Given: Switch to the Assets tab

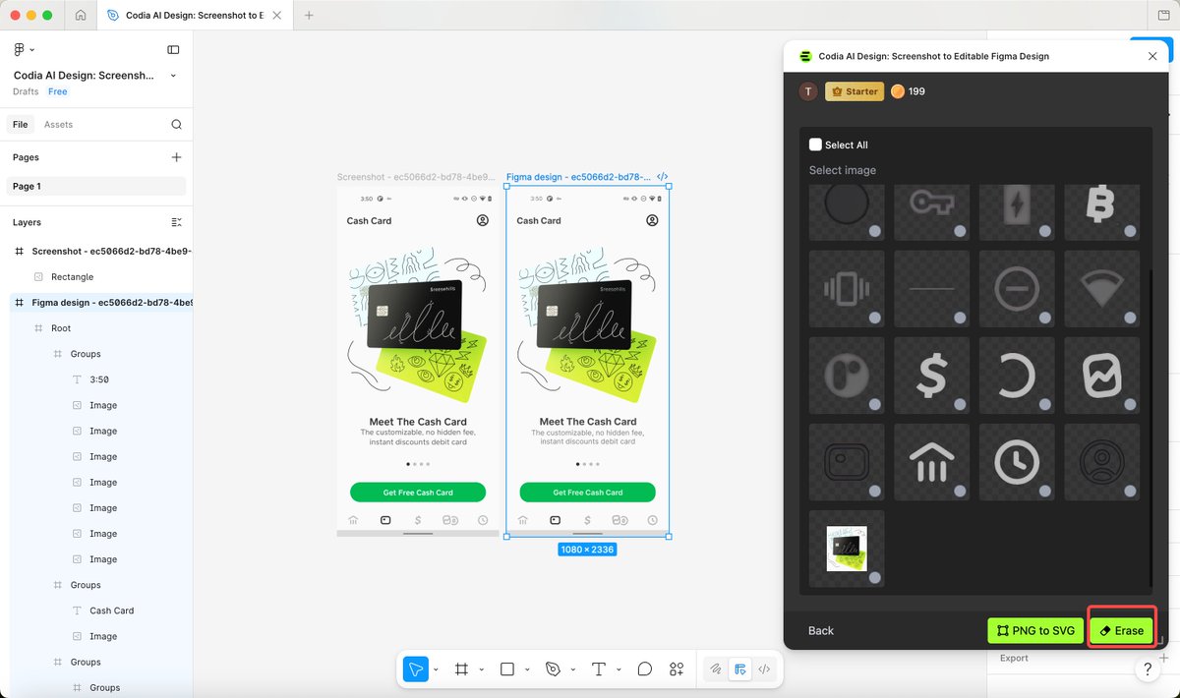Looking at the screenshot, I should [x=58, y=125].
